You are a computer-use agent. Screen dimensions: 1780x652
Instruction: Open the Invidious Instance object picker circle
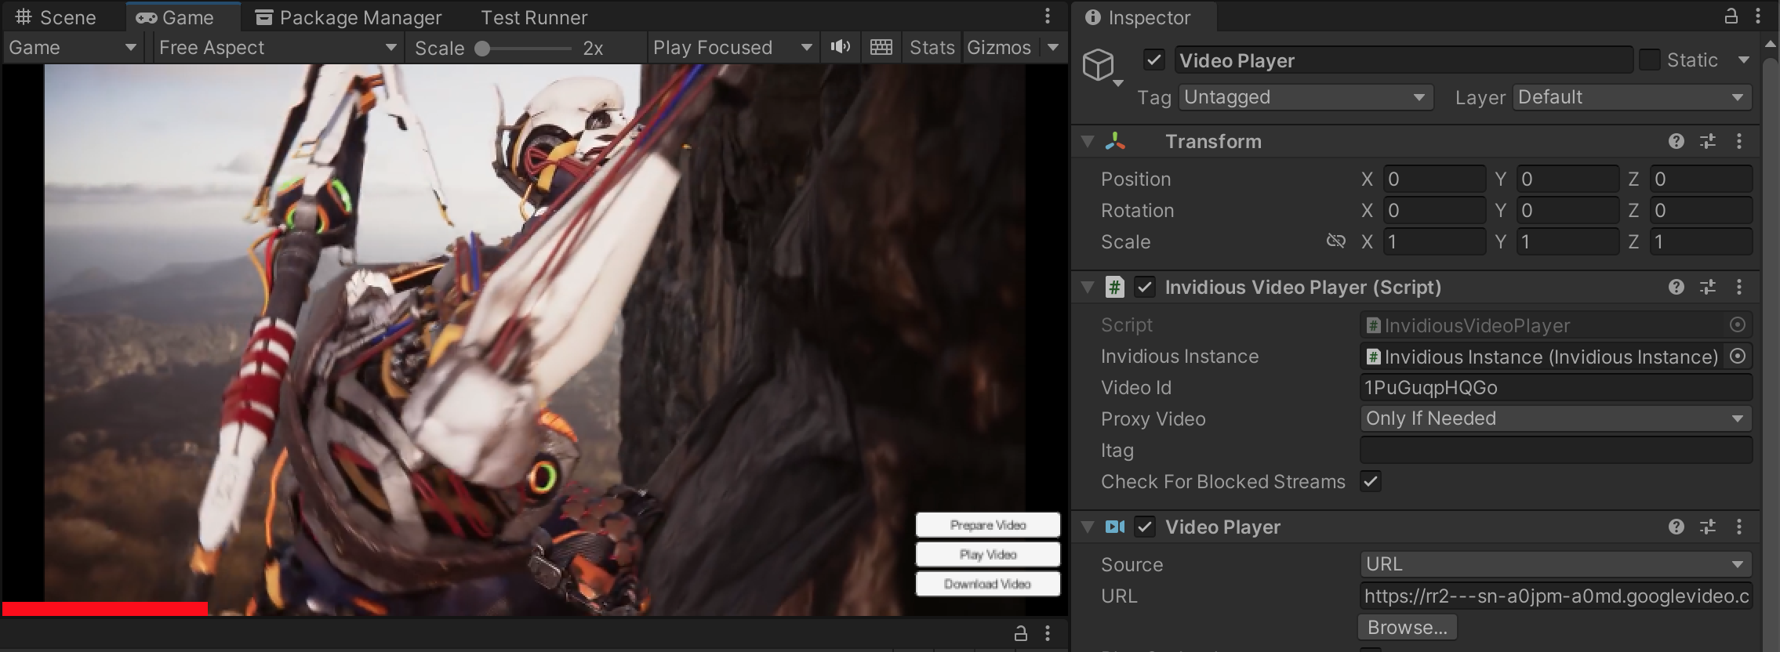pyautogui.click(x=1738, y=357)
